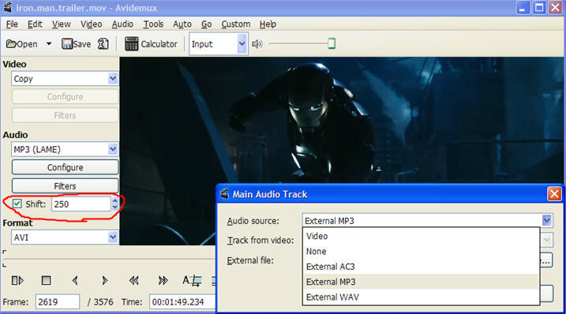Image resolution: width=566 pixels, height=314 pixels.
Task: Click the Shift value field showing 250
Action: point(81,204)
